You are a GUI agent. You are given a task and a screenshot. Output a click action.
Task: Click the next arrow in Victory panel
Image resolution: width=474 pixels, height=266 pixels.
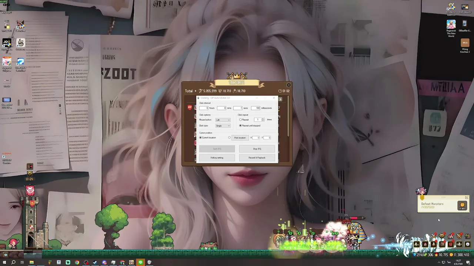pos(280,99)
